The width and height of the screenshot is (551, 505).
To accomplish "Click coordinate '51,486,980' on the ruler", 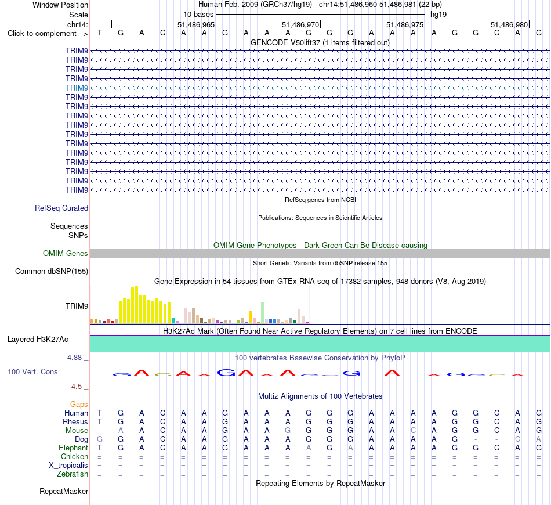I will [509, 24].
